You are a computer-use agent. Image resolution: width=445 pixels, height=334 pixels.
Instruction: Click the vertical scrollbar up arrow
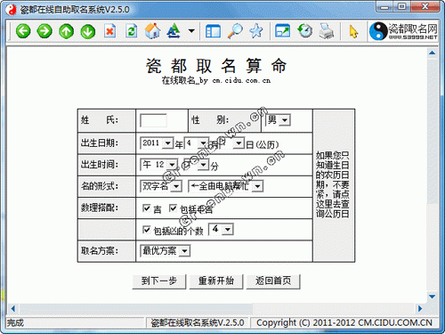433,53
